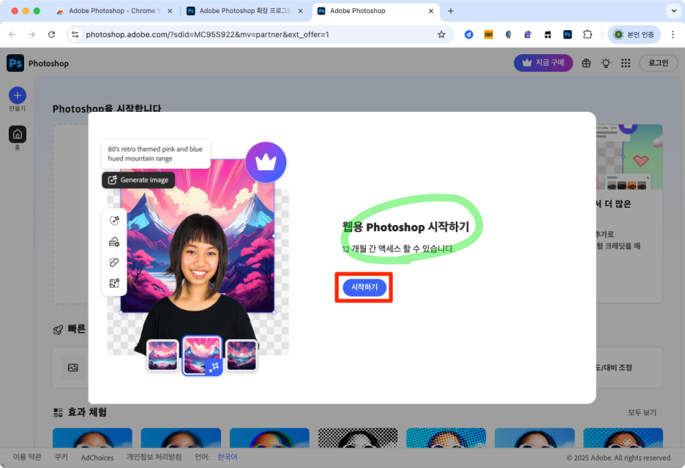Click the blue plus 만들기 button
Image resolution: width=685 pixels, height=468 pixels.
pyautogui.click(x=18, y=95)
